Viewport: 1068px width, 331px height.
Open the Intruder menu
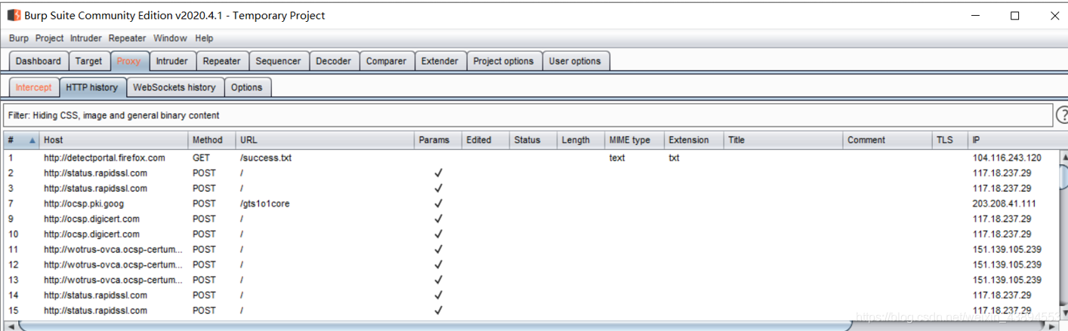[86, 38]
